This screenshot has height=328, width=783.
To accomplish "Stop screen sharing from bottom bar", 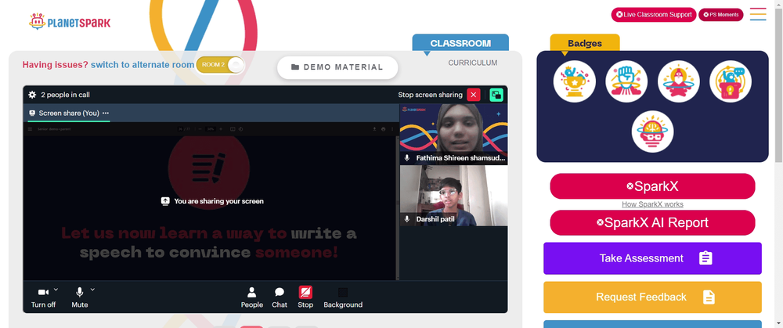I will 305,297.
